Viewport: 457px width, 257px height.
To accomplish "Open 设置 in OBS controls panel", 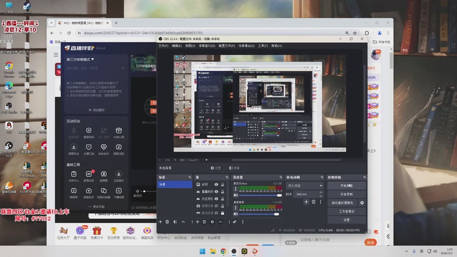I will tap(346, 220).
